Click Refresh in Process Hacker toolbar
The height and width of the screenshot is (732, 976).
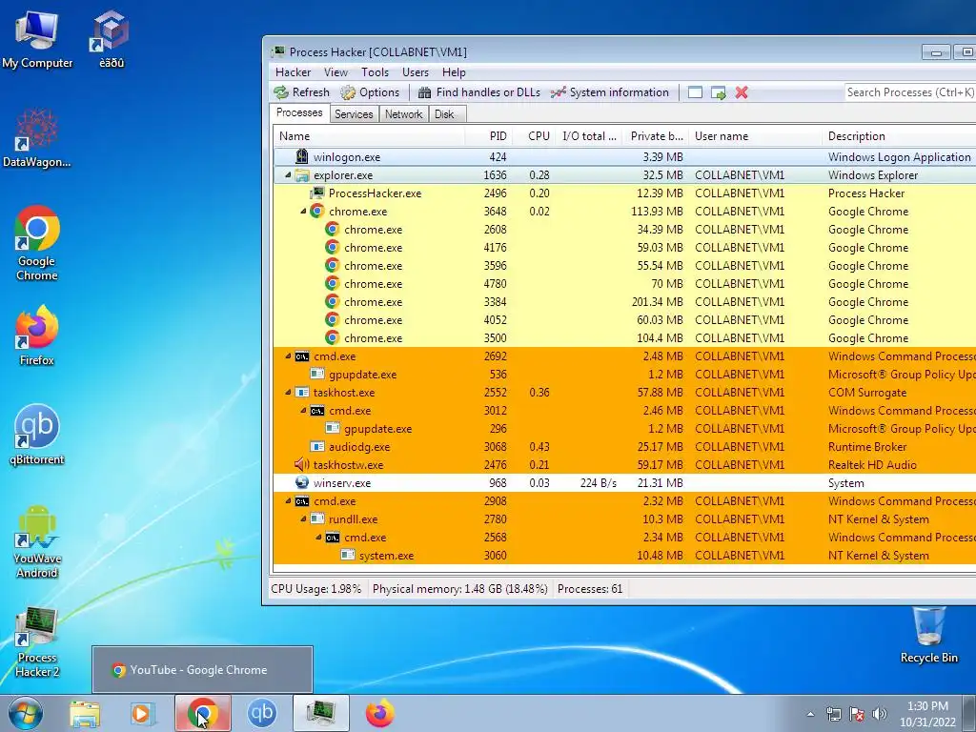point(302,92)
